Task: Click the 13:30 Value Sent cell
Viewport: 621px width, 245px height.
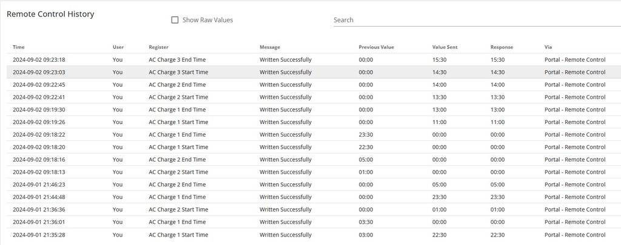Action: click(x=439, y=97)
